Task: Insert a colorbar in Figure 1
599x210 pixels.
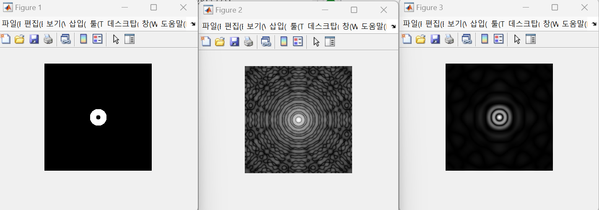Action: pos(83,39)
